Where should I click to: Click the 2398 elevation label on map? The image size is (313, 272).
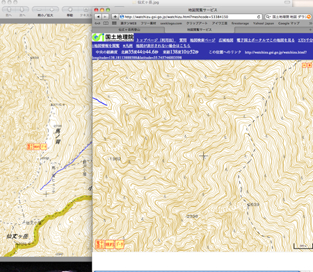click(x=192, y=216)
